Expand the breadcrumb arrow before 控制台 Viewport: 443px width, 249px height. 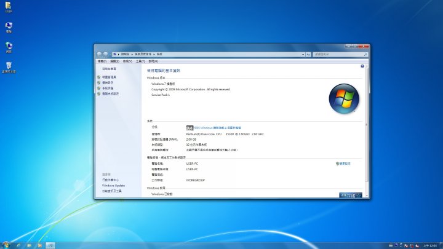118,54
